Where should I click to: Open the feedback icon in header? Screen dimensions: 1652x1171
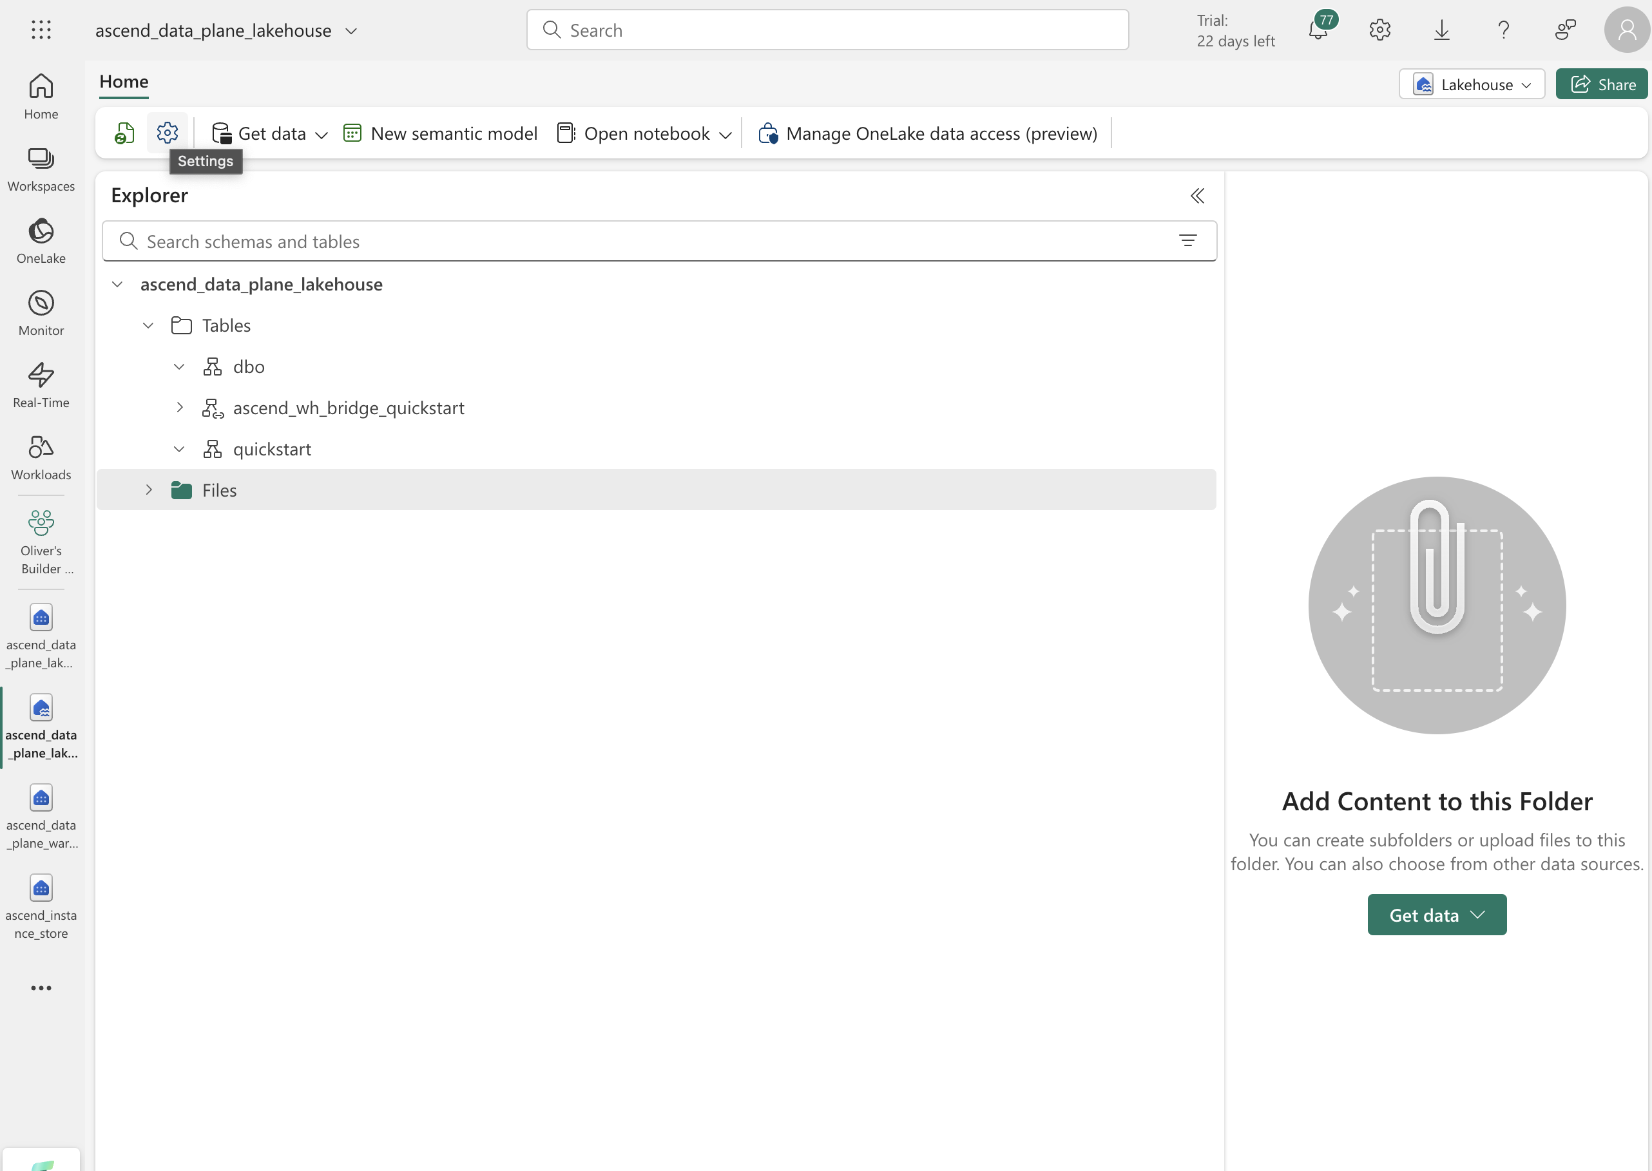click(x=1566, y=30)
